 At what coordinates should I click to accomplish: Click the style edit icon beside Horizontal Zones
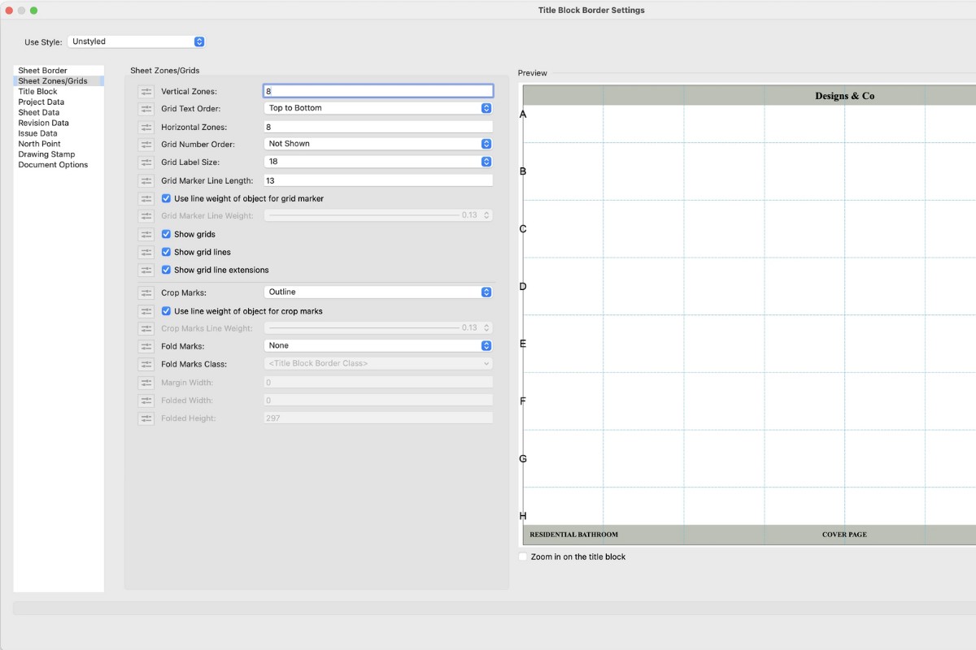click(x=146, y=127)
